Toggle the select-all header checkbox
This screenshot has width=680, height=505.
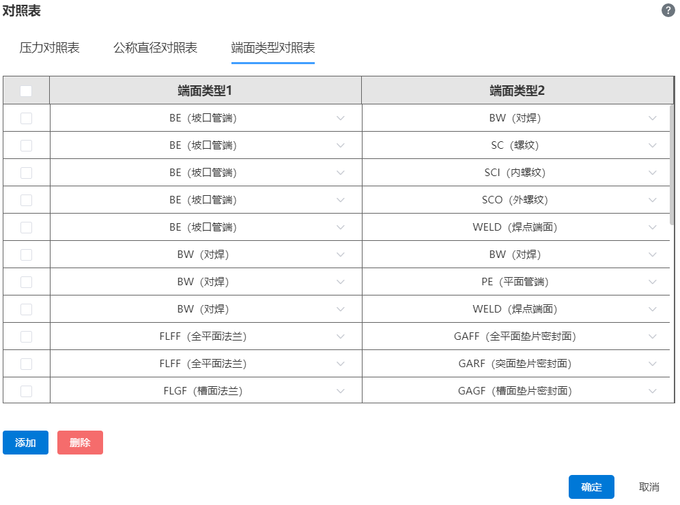point(26,91)
